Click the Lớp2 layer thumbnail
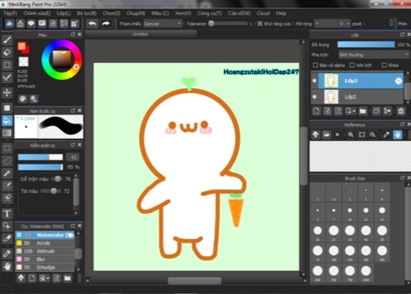Image resolution: width=411 pixels, height=294 pixels. 331,97
